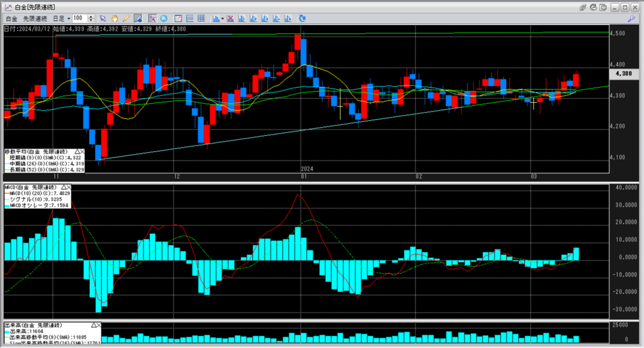Collapse the 出来高 legend with triangle
This screenshot has height=348, width=644.
[92, 325]
